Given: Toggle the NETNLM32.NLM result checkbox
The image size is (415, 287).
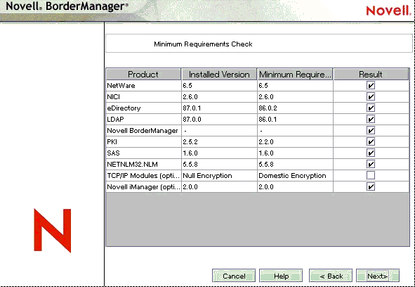Looking at the screenshot, I should (x=371, y=164).
